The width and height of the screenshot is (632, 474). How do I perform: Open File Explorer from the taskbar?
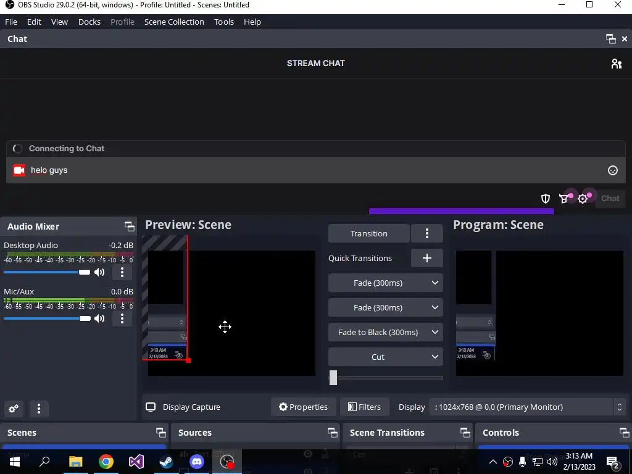pos(75,461)
